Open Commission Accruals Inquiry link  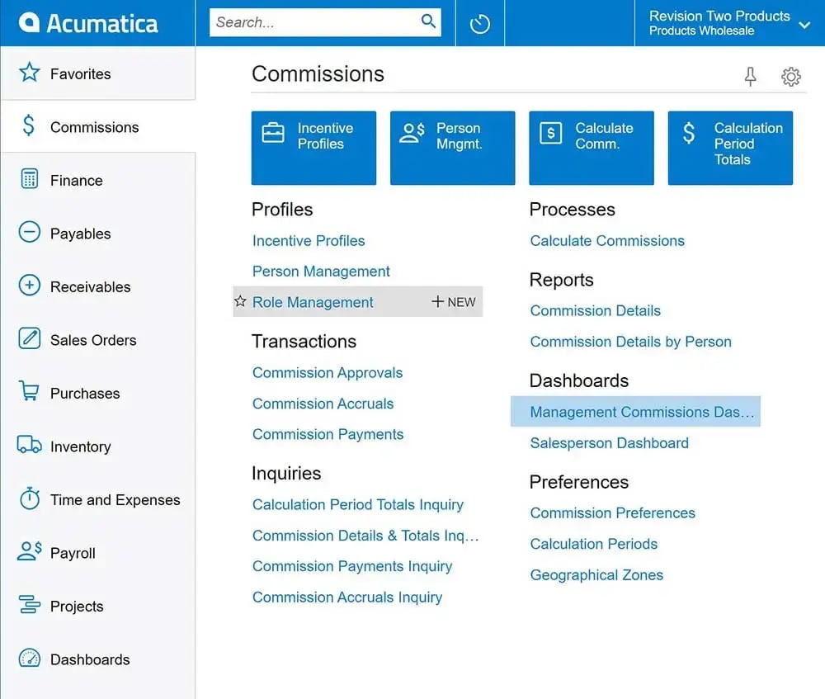click(347, 597)
